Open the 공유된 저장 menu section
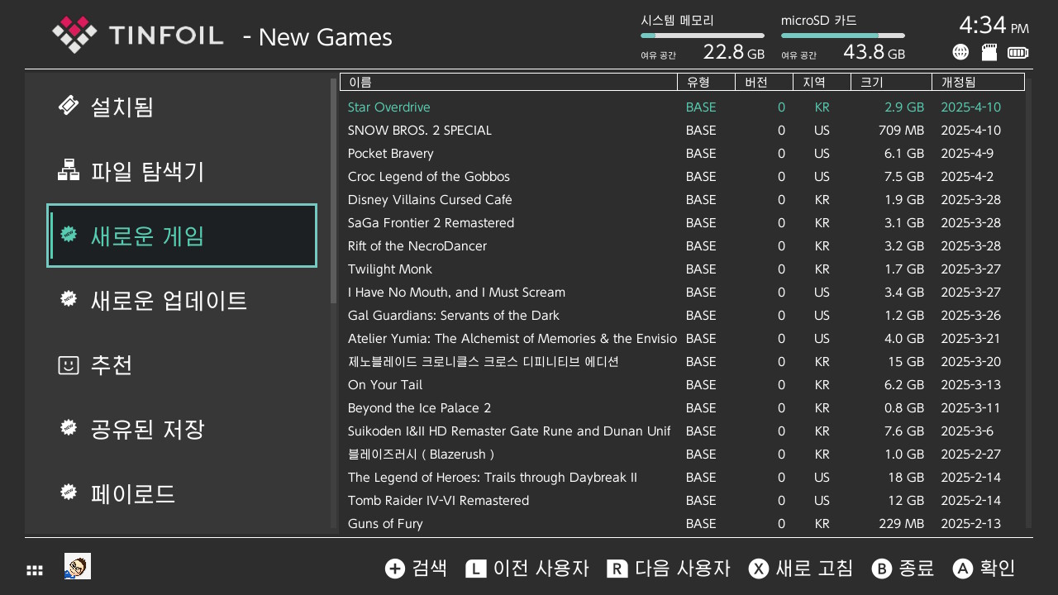Viewport: 1058px width, 595px height. tap(182, 429)
